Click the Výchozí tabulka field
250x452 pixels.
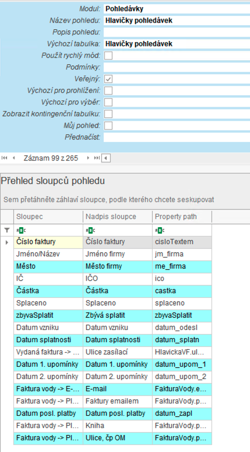(x=177, y=44)
